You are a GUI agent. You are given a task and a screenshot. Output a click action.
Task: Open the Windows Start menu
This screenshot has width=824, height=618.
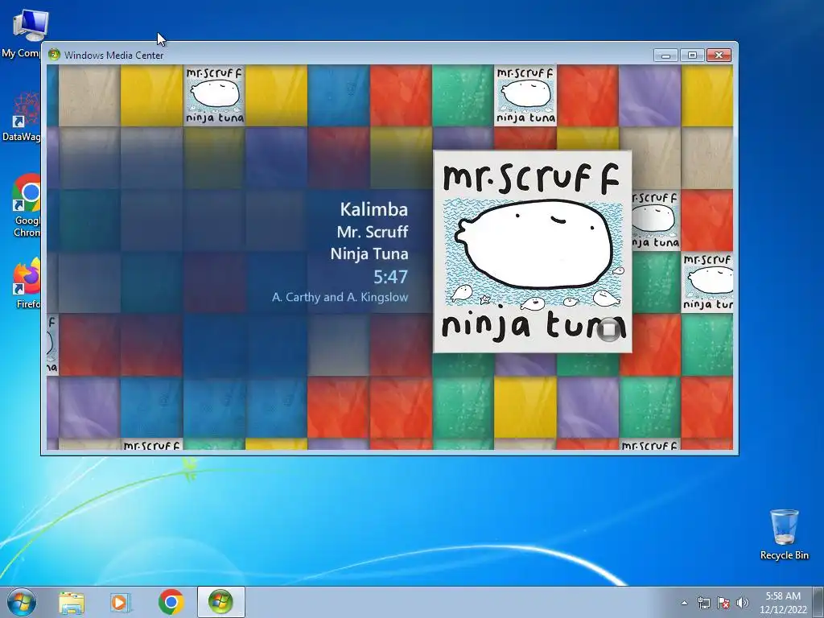click(x=21, y=602)
